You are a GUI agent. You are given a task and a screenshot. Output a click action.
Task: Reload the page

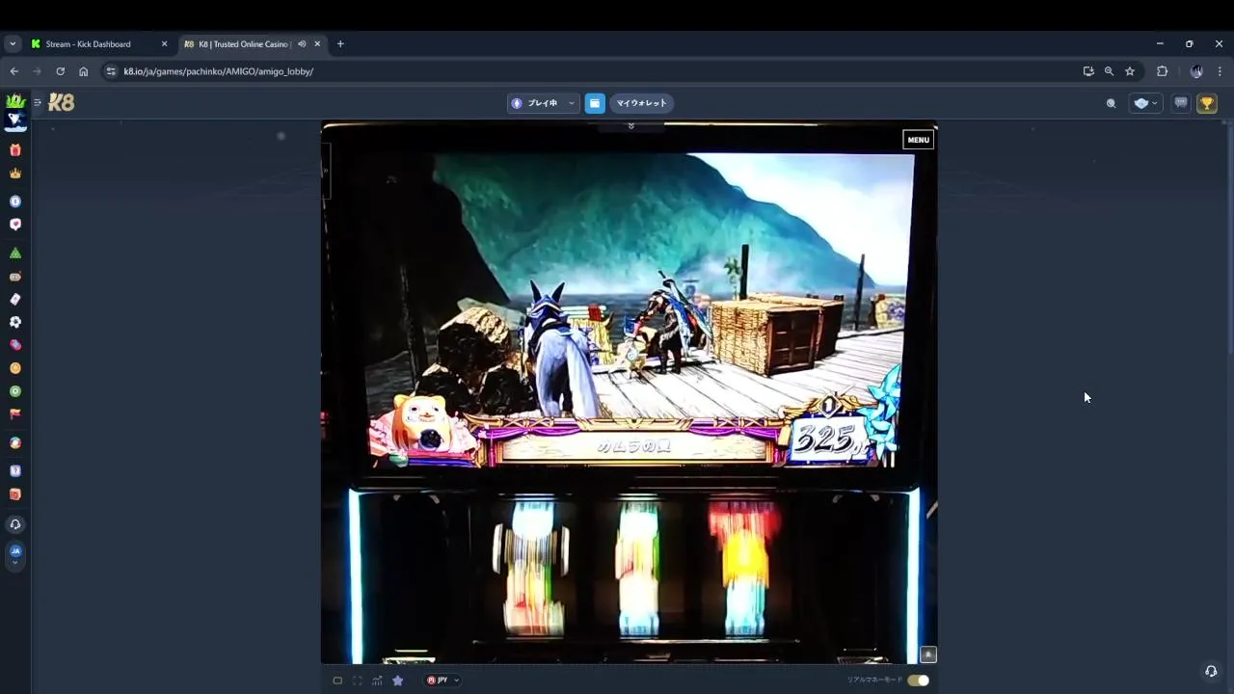tap(60, 71)
